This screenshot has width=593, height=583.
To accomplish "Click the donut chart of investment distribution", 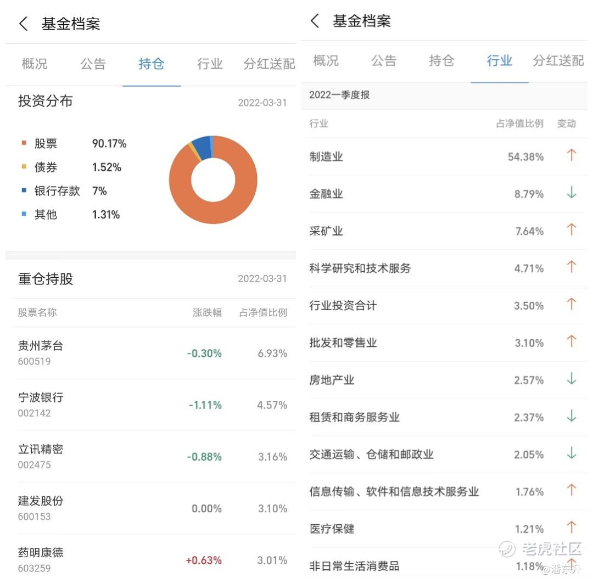I will (x=213, y=180).
